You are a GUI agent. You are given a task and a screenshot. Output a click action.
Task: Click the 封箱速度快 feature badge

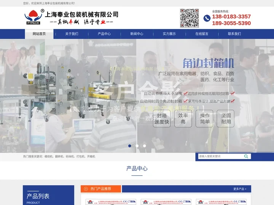pos(162,118)
